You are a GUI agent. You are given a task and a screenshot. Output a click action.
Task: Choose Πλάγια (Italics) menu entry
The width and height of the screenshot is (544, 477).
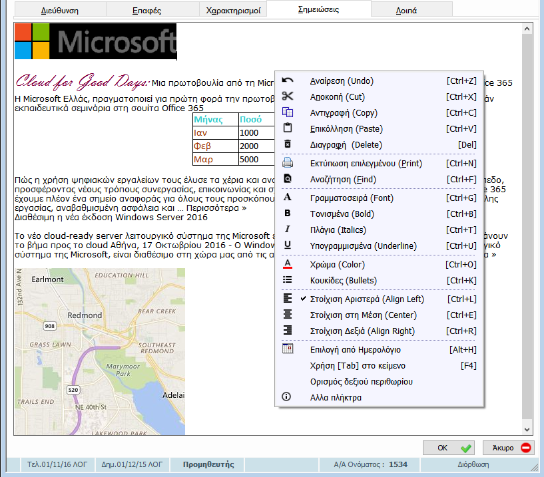click(x=379, y=230)
